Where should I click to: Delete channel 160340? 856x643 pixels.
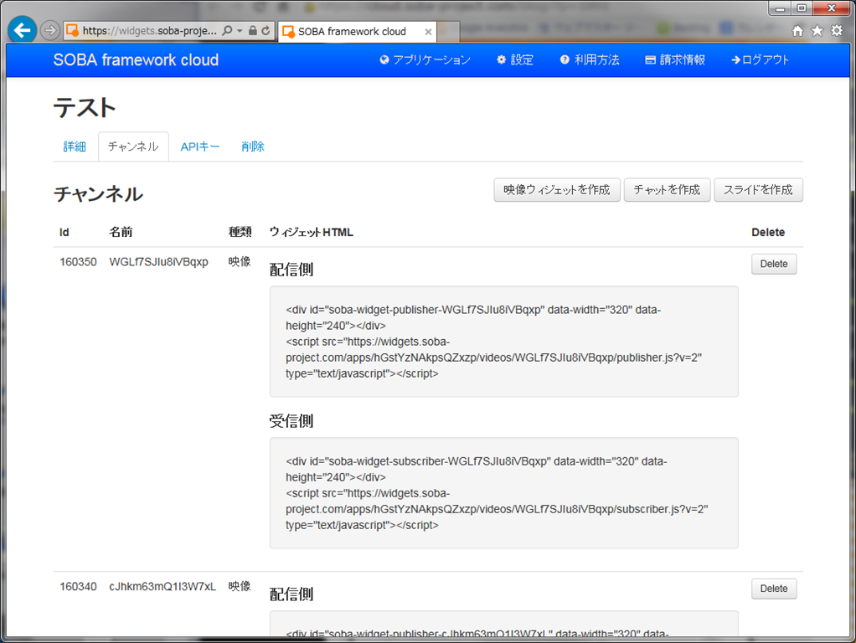774,589
